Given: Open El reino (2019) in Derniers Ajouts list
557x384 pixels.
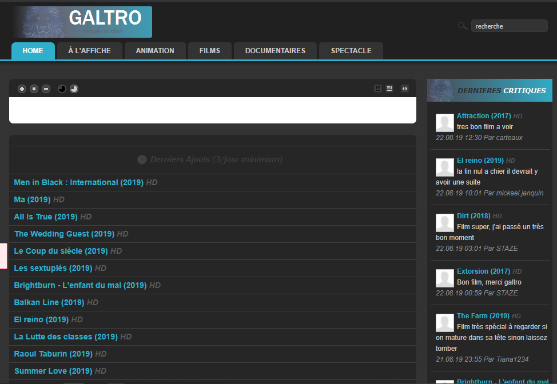Looking at the screenshot, I should tap(41, 319).
